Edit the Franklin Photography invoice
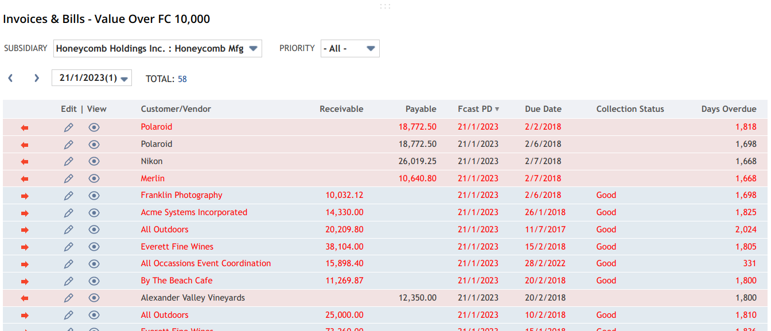This screenshot has width=771, height=331. coord(69,196)
